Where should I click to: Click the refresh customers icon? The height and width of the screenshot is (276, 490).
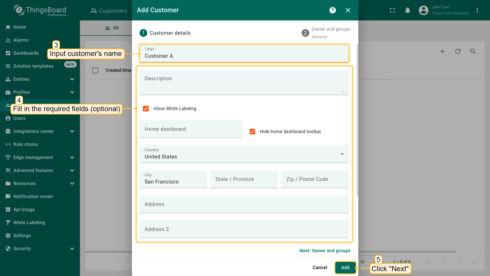point(458,51)
